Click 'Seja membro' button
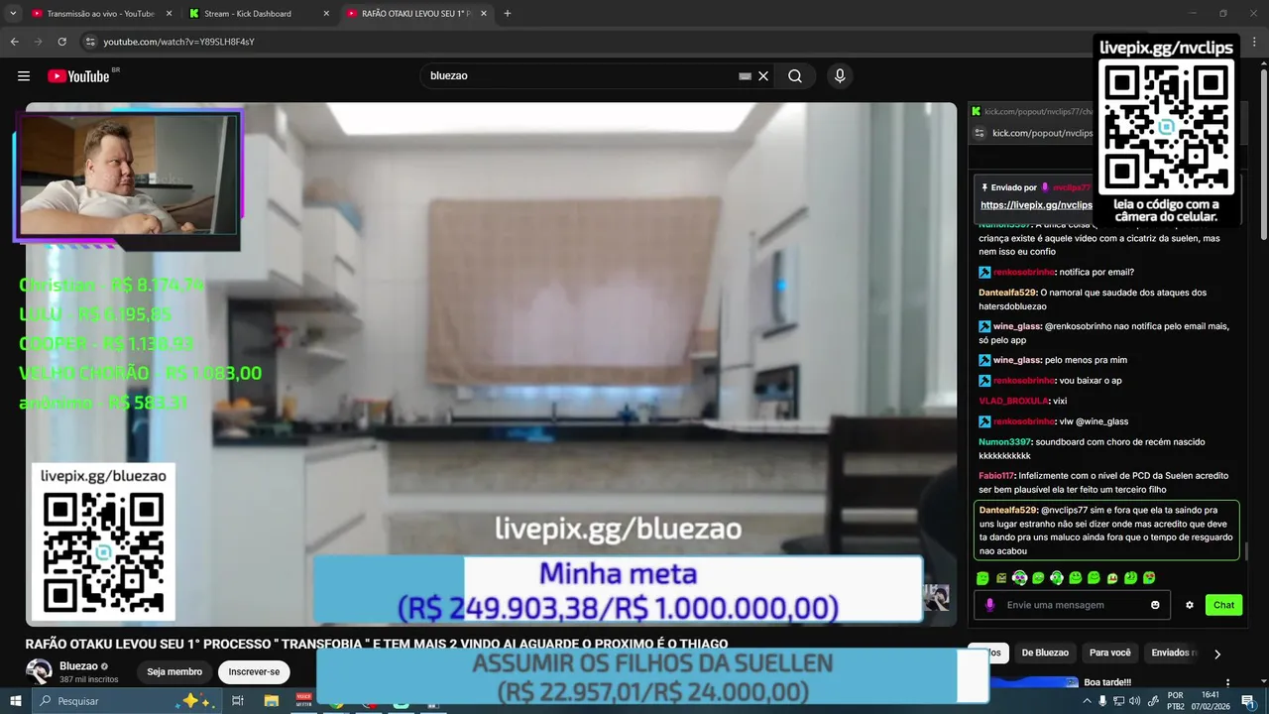Image resolution: width=1269 pixels, height=714 pixels. 174,671
